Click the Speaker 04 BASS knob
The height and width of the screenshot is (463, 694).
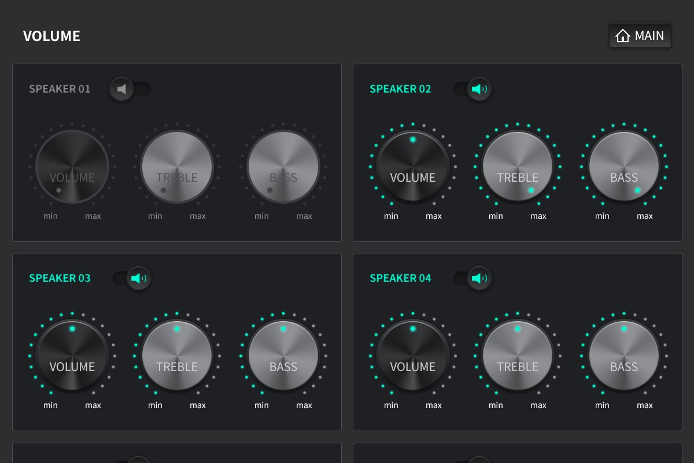[x=624, y=356]
